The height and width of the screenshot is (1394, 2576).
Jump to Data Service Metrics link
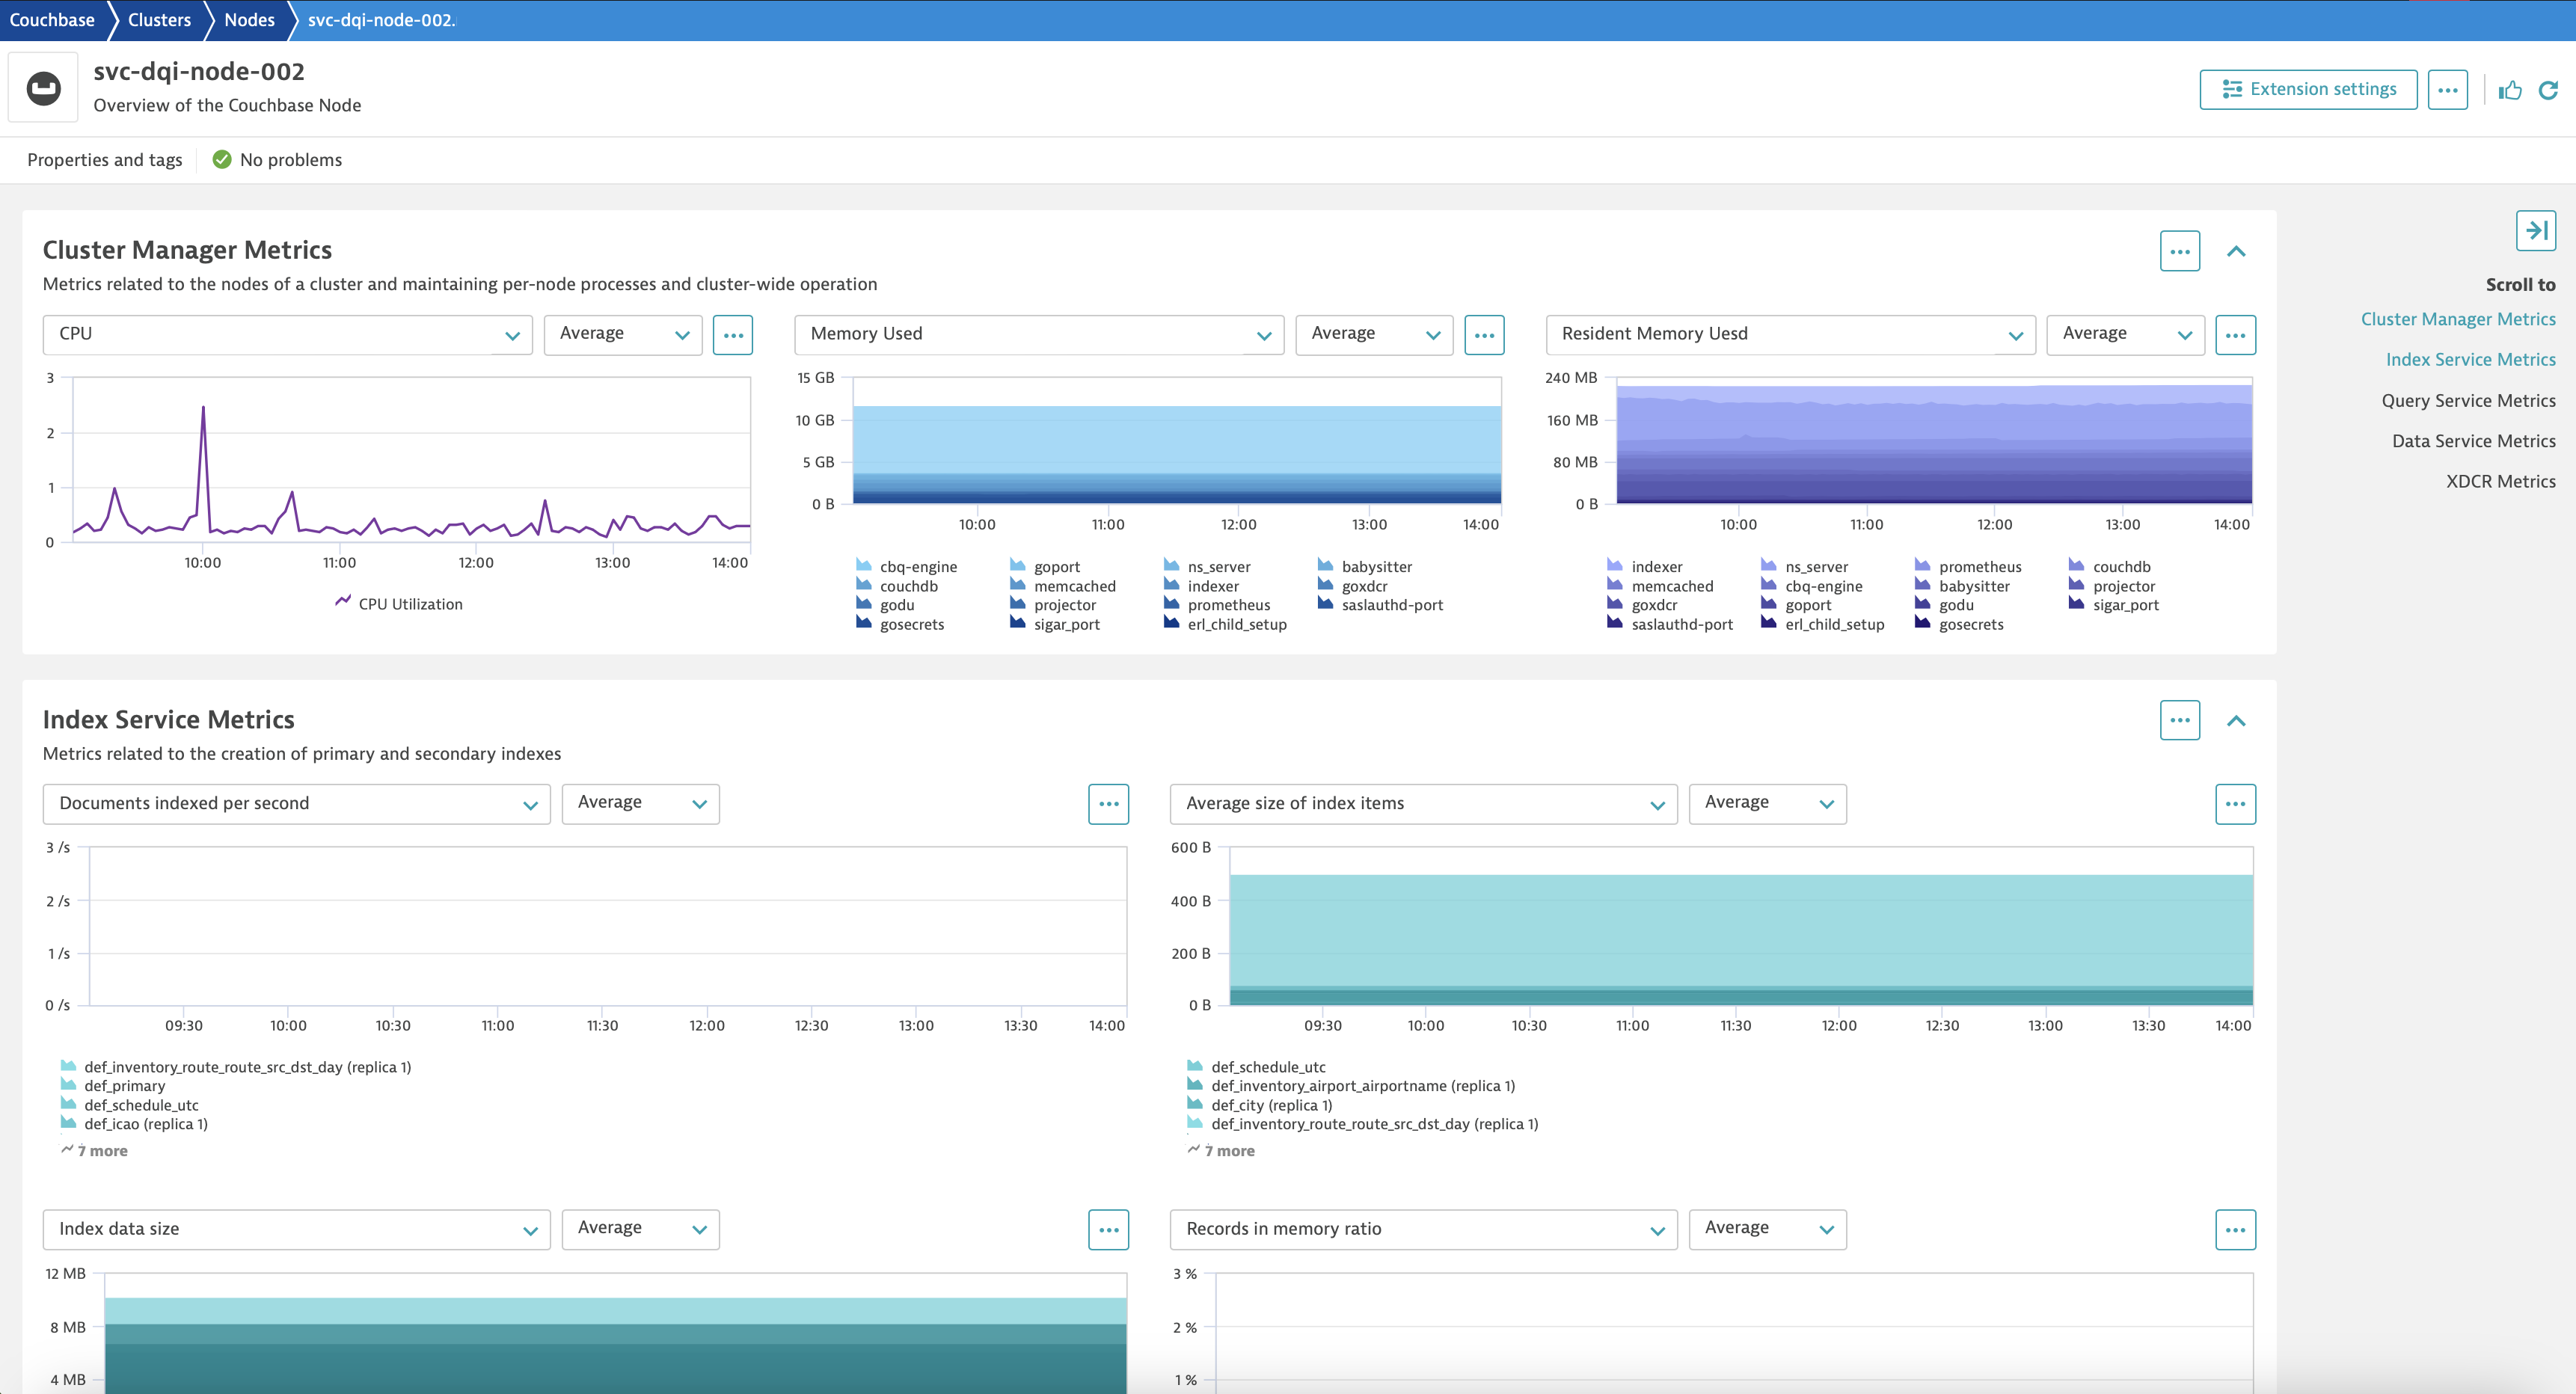2473,441
